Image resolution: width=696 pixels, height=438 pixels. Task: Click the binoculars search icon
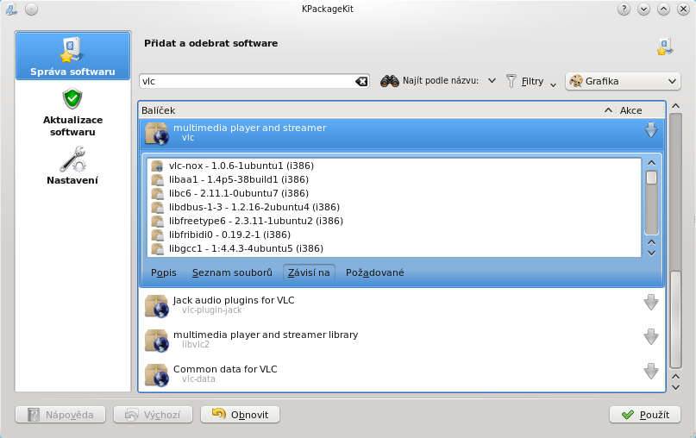click(x=389, y=81)
